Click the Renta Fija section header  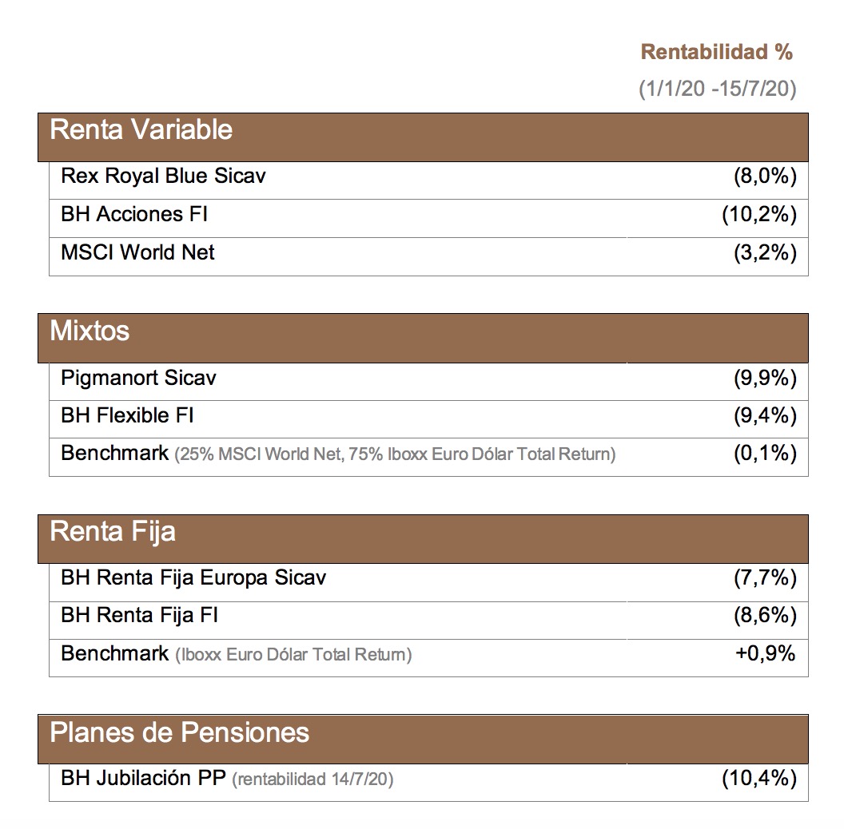pyautogui.click(x=113, y=532)
